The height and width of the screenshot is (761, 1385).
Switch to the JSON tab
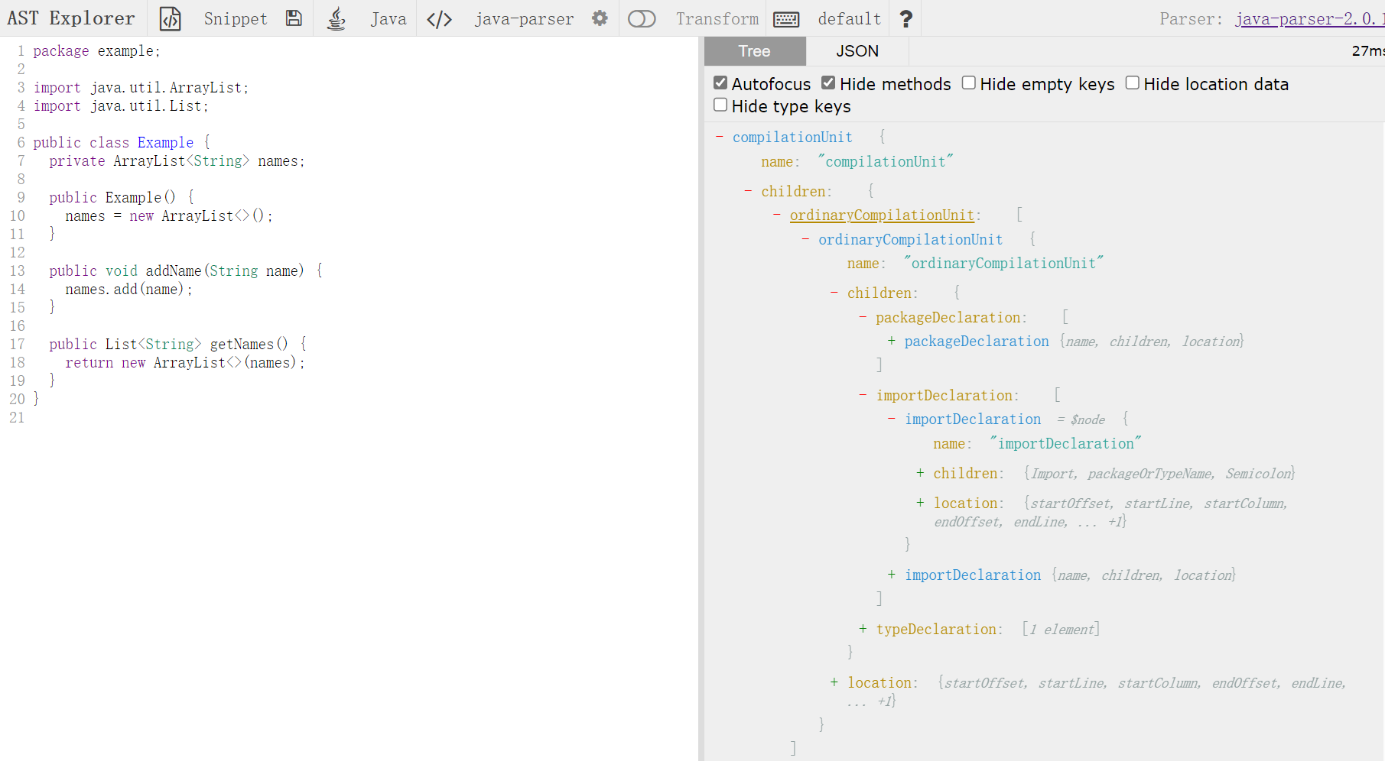857,51
